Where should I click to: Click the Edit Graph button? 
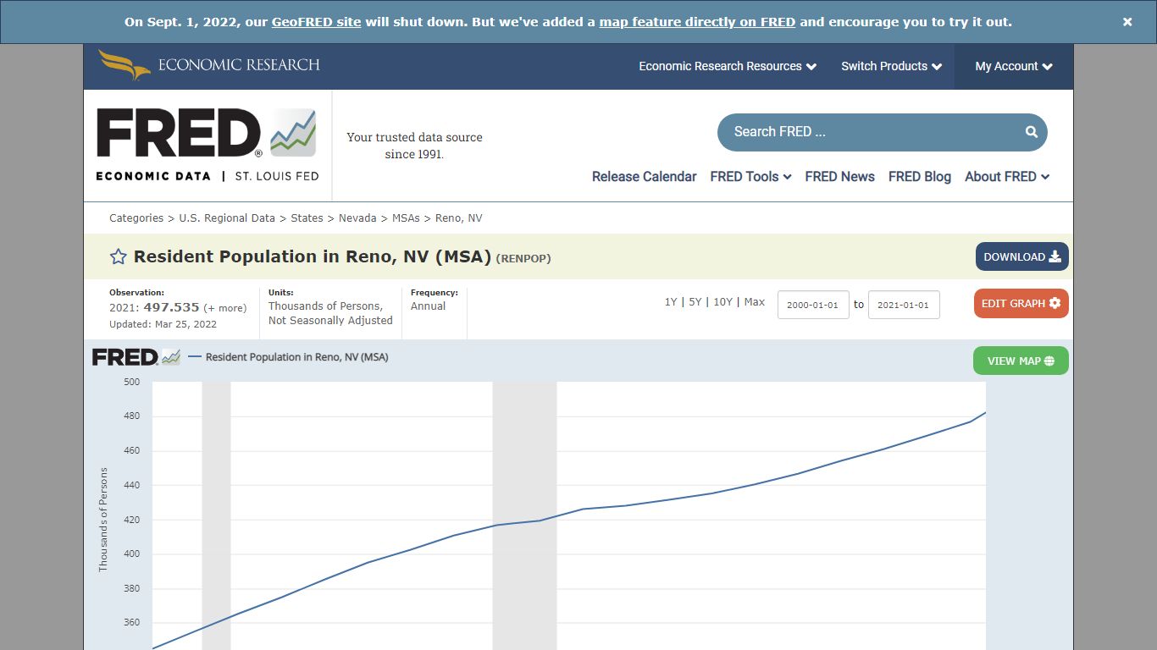pyautogui.click(x=1021, y=303)
